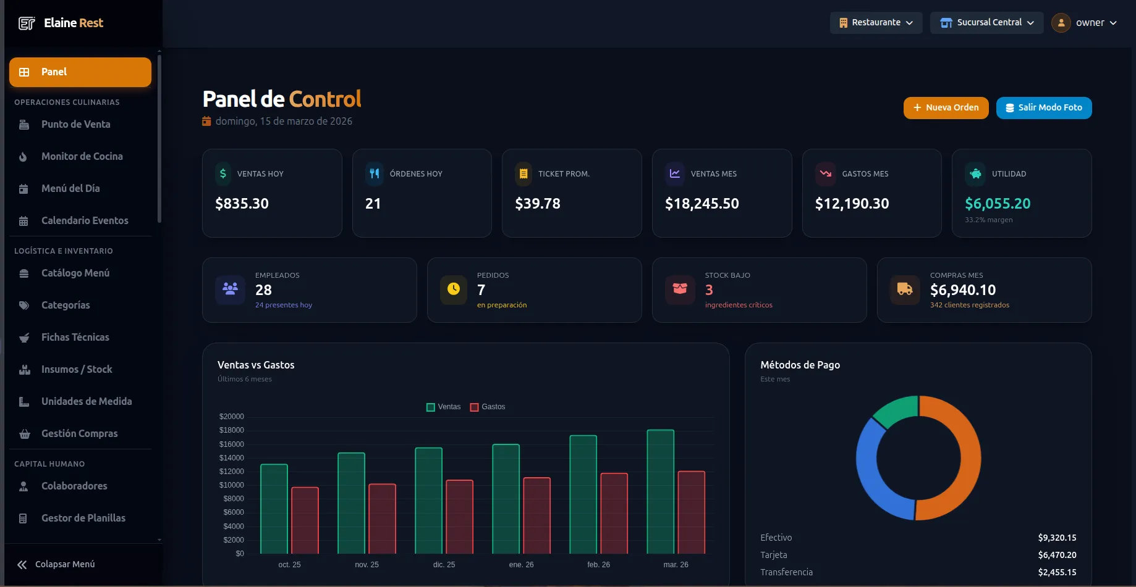Click the mar. 26 Ventas green bar
Screen dimensions: 1136x587
(x=660, y=491)
